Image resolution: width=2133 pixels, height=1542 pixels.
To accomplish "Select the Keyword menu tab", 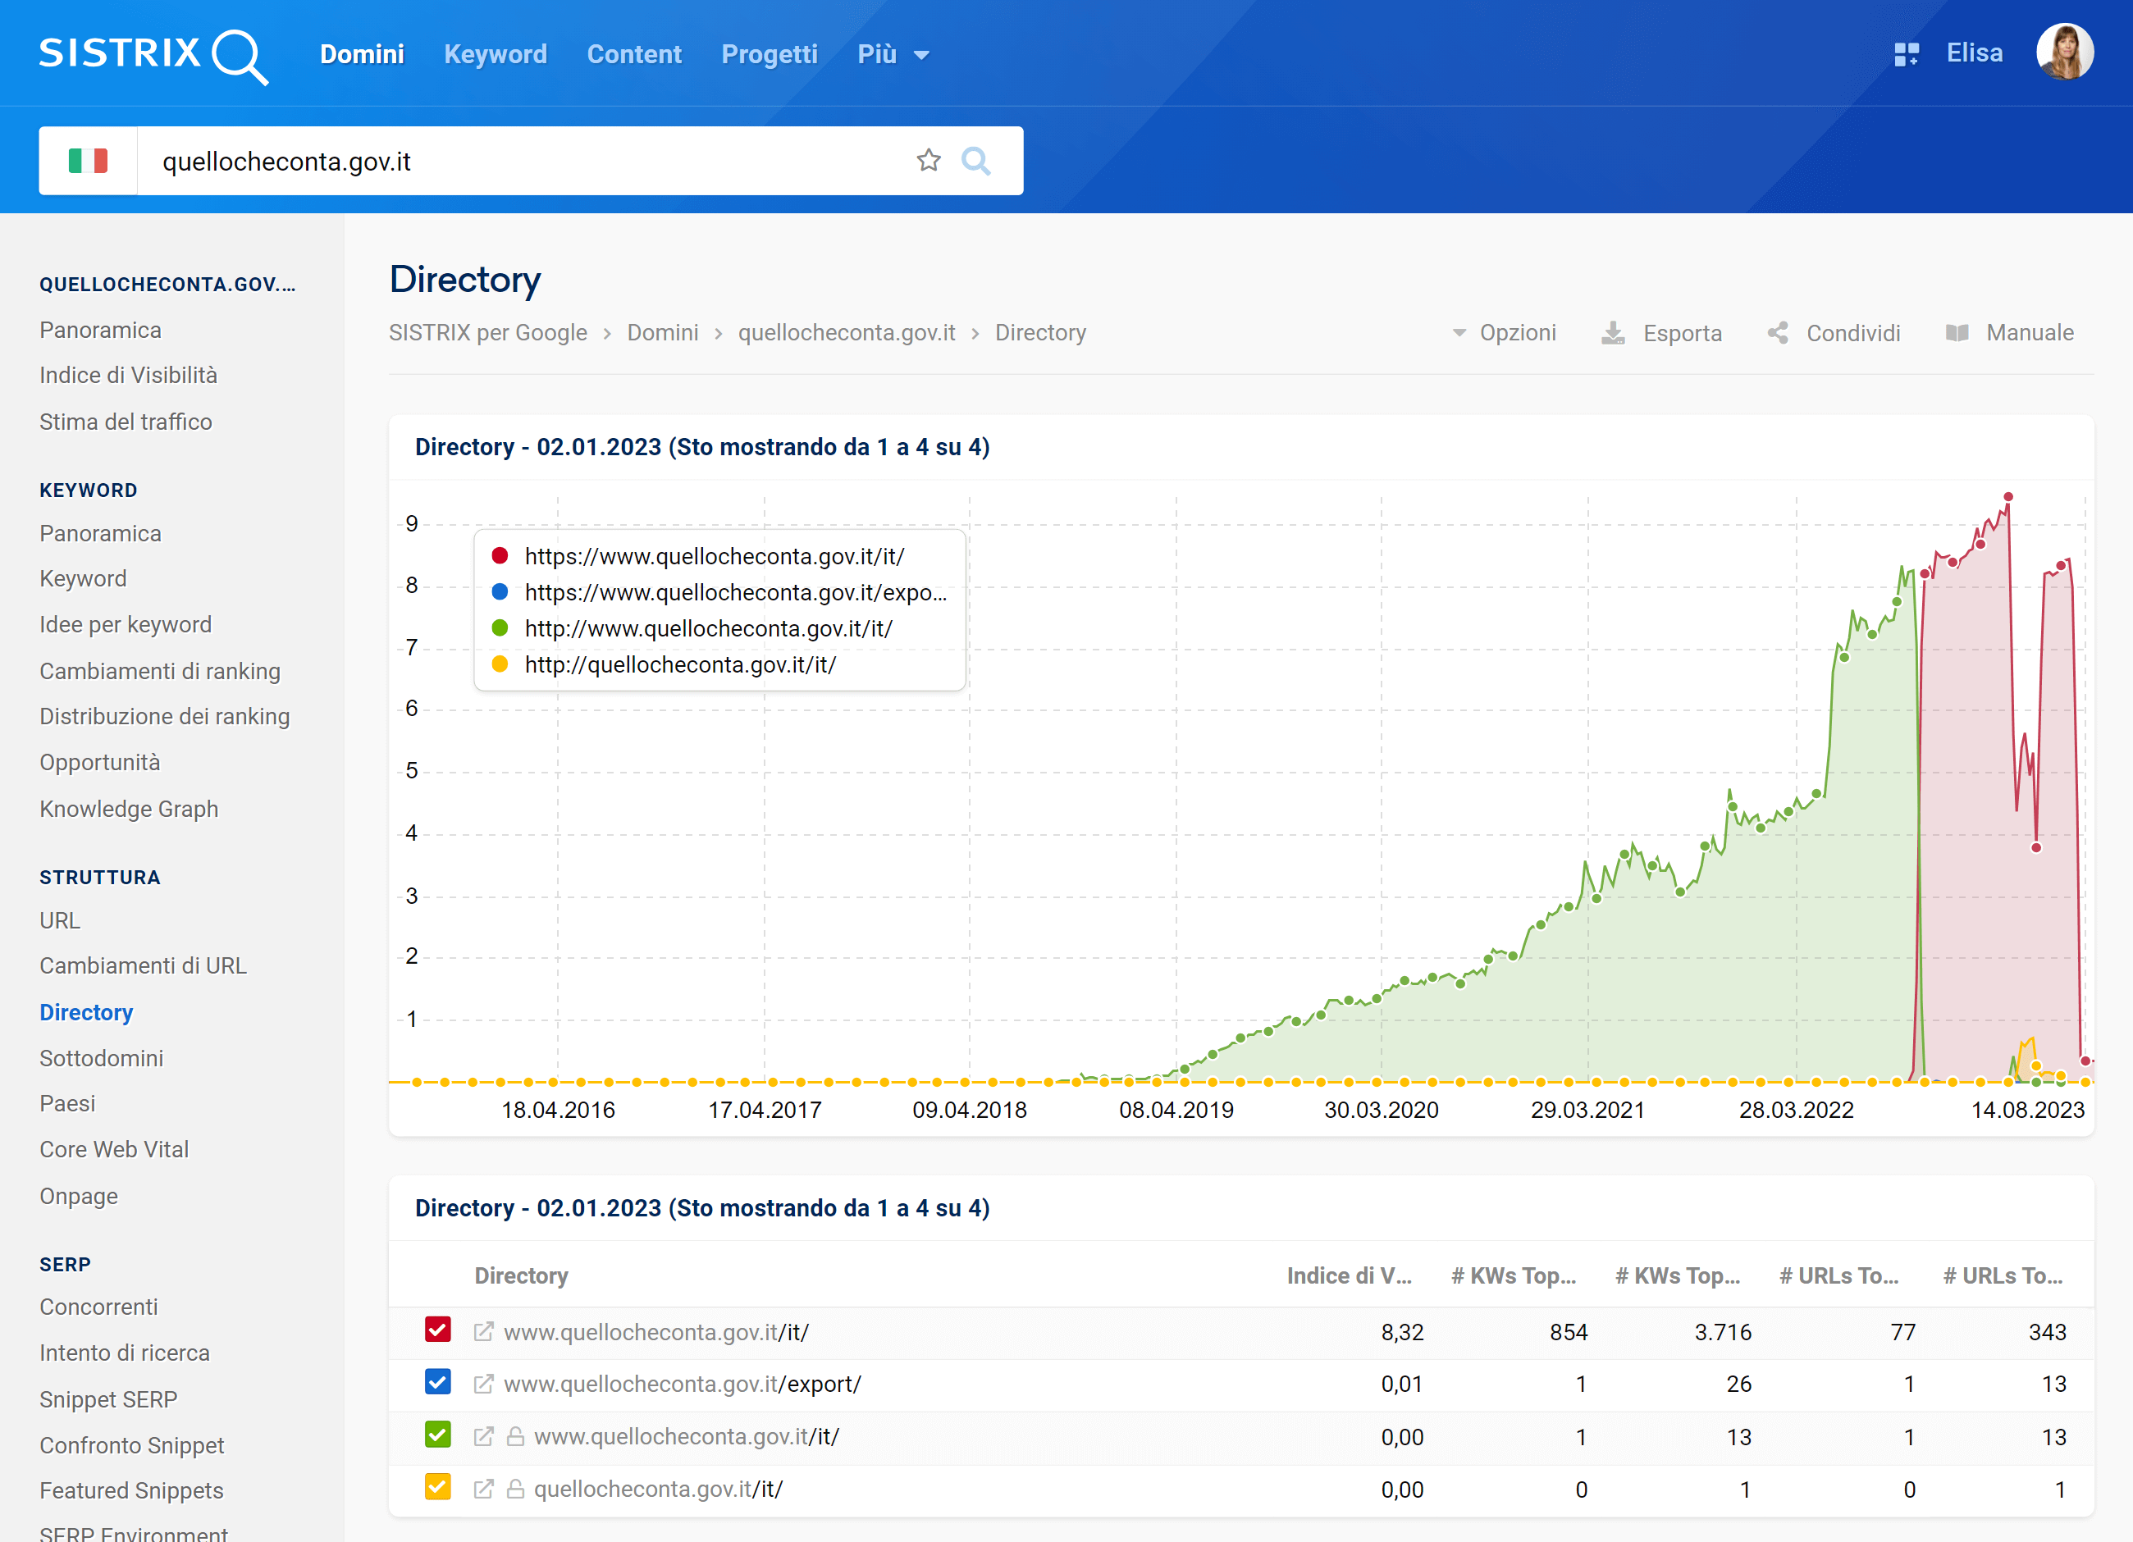I will (x=497, y=53).
